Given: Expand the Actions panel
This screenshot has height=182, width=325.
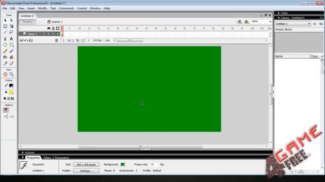Looking at the screenshot, I should 22,153.
